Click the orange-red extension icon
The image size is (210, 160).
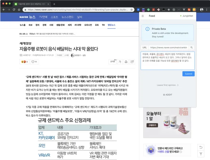click(x=189, y=10)
